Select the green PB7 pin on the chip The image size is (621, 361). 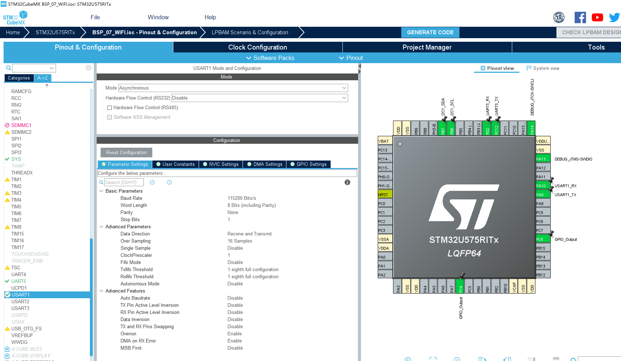pyautogui.click(x=443, y=128)
